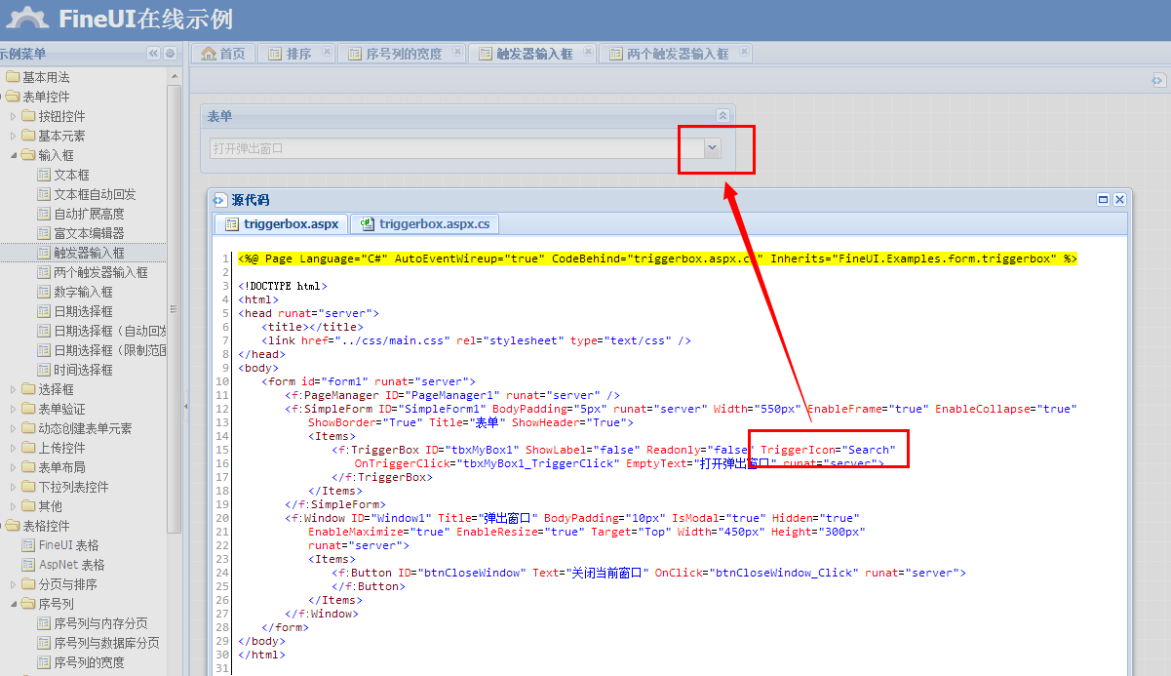Screen dimensions: 1171x676
Task: Click the sidebar tree scroll-up arrow
Action: tap(175, 75)
